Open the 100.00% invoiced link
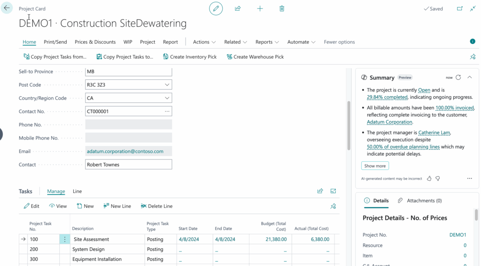Image resolution: width=481 pixels, height=266 pixels. click(x=455, y=108)
